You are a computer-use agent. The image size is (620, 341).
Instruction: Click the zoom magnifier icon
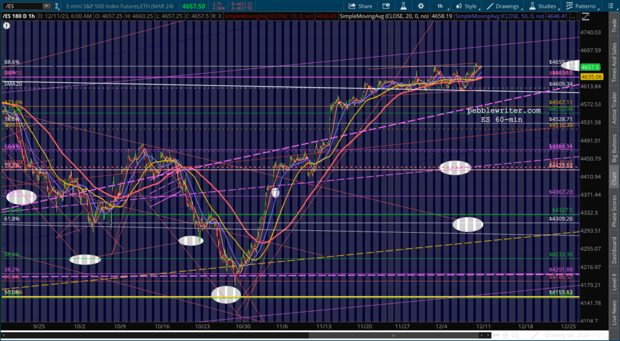pyautogui.click(x=516, y=336)
